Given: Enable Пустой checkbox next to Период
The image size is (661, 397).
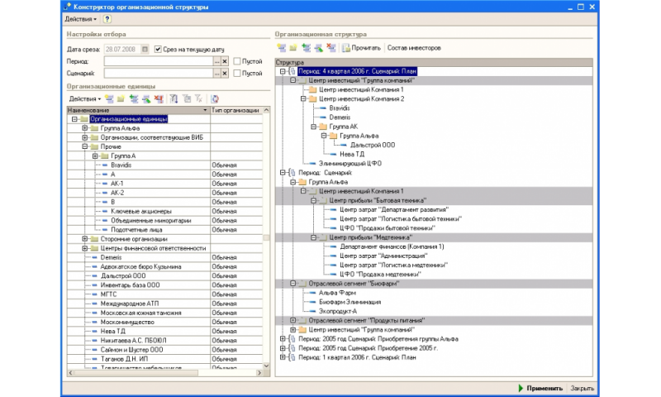Looking at the screenshot, I should [x=237, y=61].
